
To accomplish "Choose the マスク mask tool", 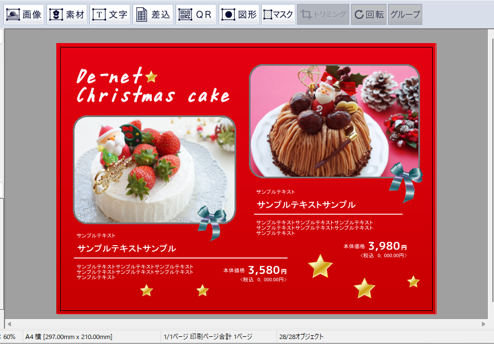I will point(278,15).
